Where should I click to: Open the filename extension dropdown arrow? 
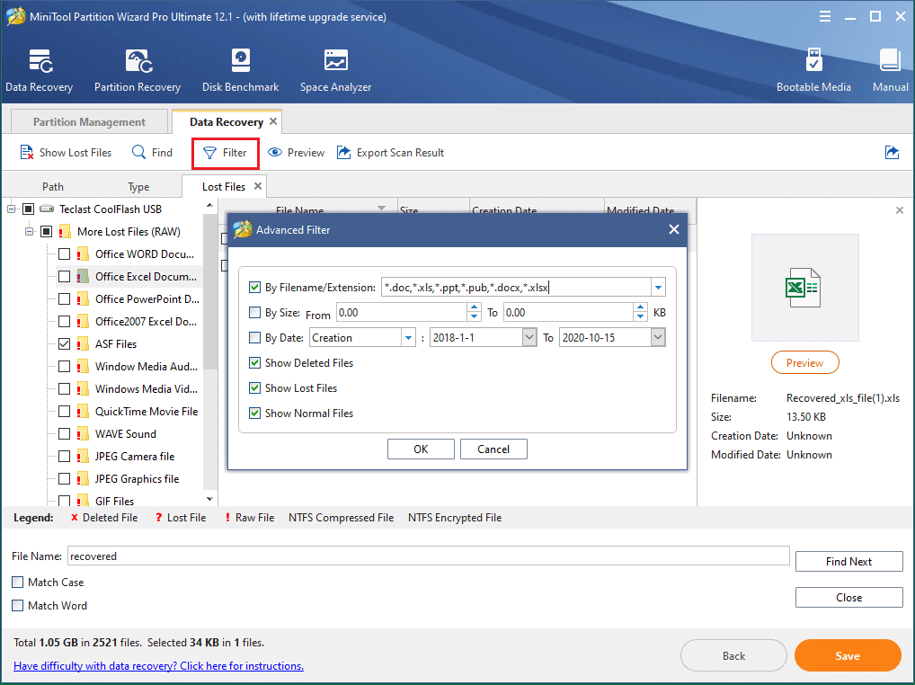(x=658, y=287)
